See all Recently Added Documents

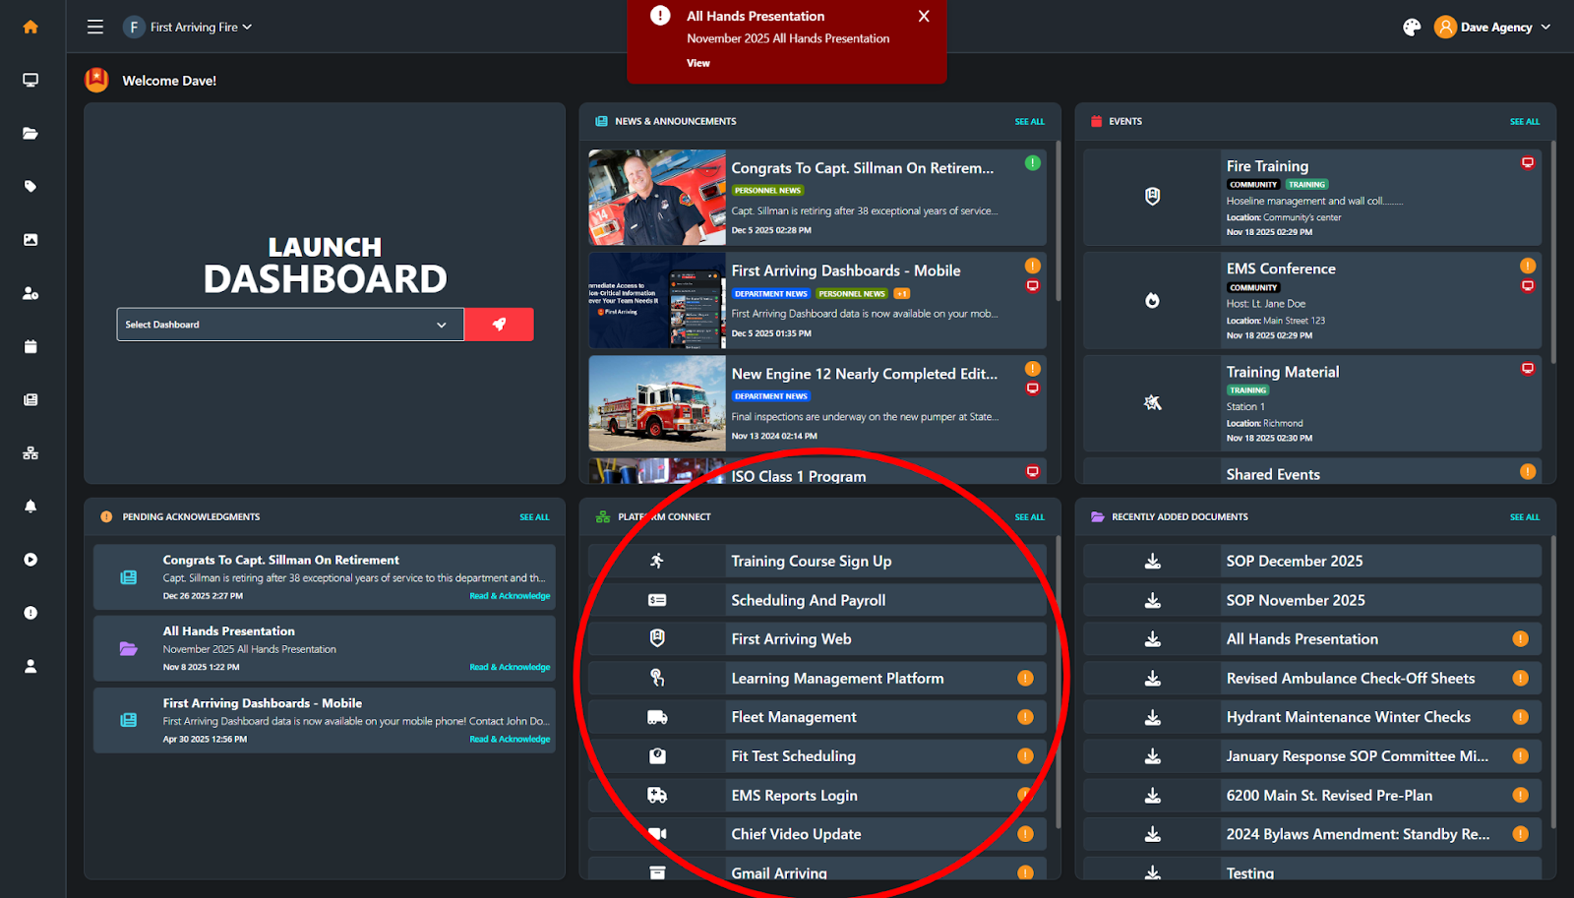tap(1525, 517)
